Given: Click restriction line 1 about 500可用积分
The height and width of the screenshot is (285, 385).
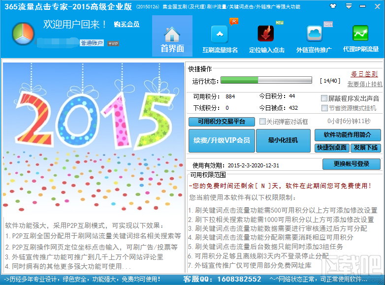Looking at the screenshot, I should [x=283, y=210].
